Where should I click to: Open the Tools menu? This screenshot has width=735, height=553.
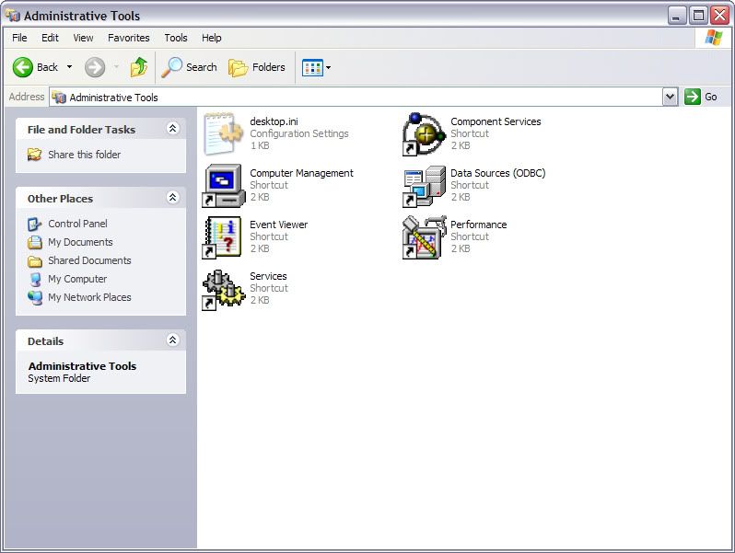click(x=175, y=38)
